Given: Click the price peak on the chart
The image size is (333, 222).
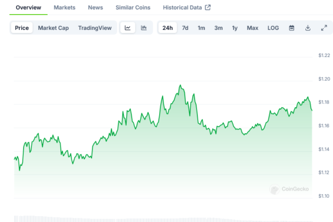Looking at the screenshot, I should (x=180, y=85).
